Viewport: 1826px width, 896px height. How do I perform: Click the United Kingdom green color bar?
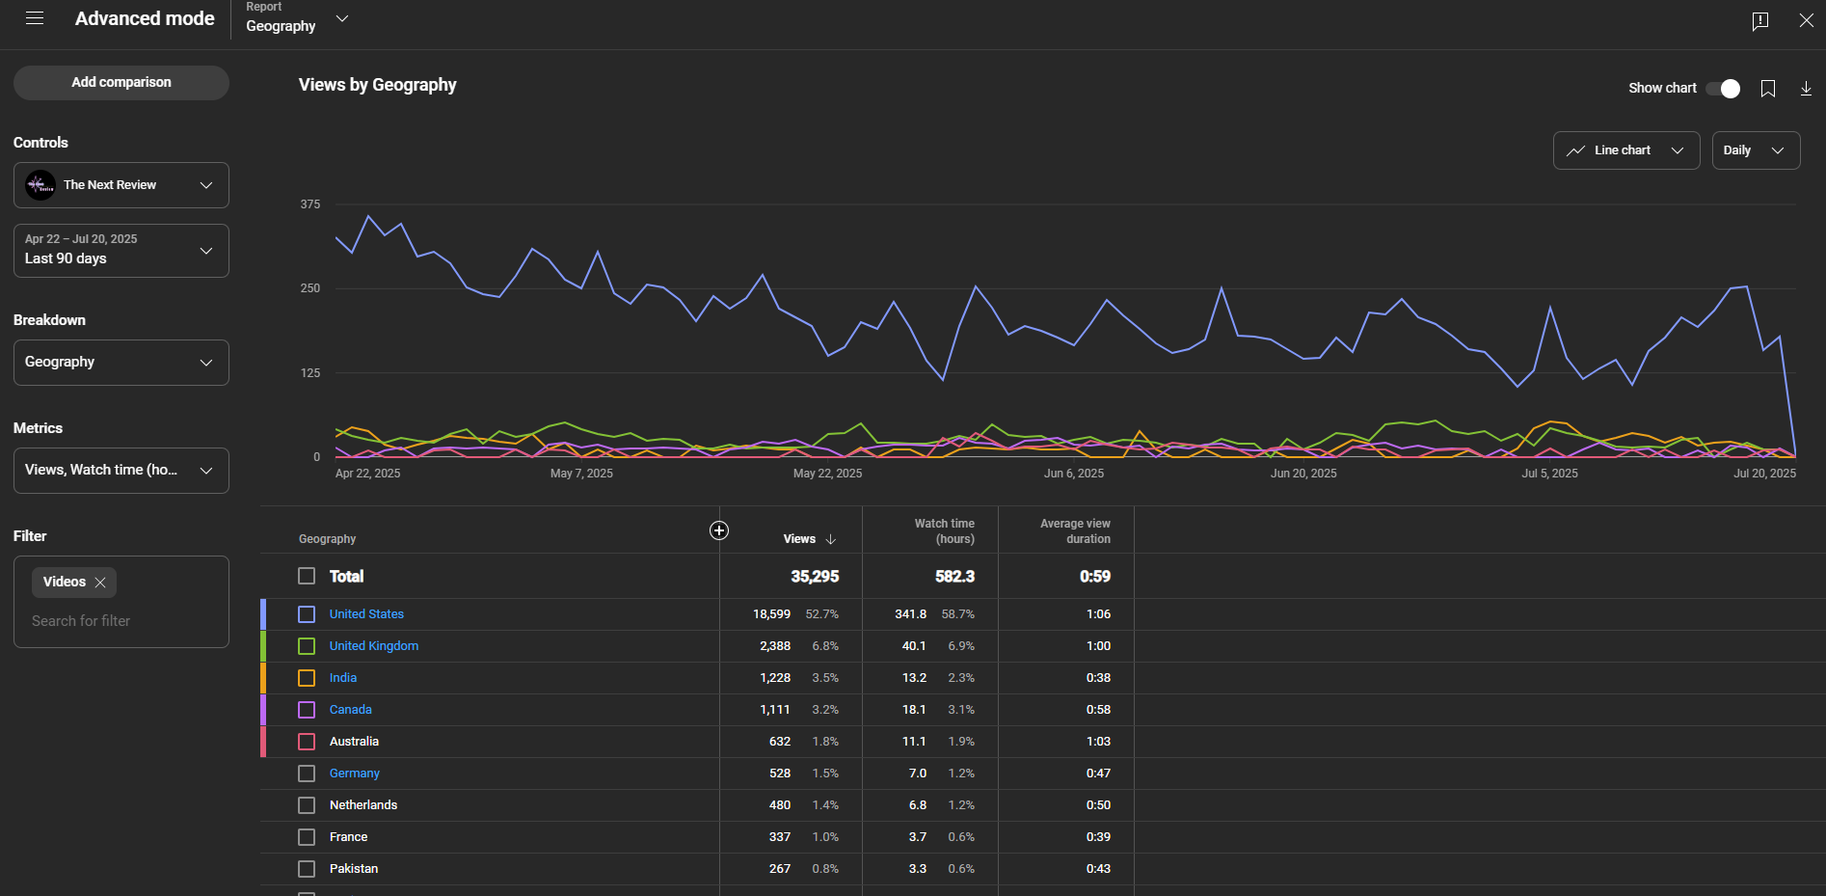click(263, 646)
